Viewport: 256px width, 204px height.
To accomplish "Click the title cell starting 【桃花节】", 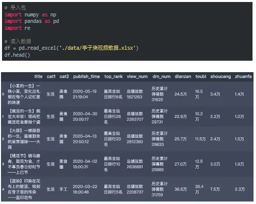I will pyautogui.click(x=24, y=164).
